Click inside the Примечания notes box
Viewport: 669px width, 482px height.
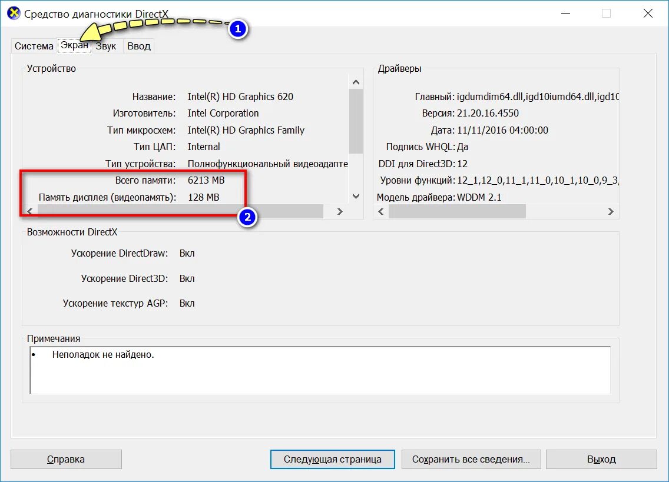(320, 370)
